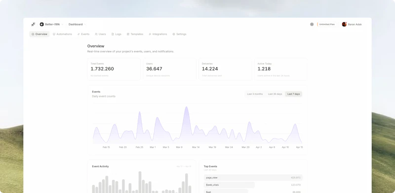
Task: Click the Events tab pulse icon
Action: 79,34
